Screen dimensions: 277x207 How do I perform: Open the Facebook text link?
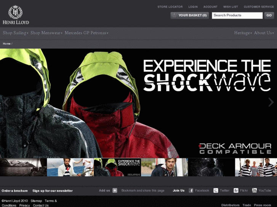coord(202,190)
